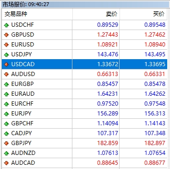Viewport: 170px width, 169px height.
Task: Select the GBPUSD symbol name
Action: (x=22, y=35)
